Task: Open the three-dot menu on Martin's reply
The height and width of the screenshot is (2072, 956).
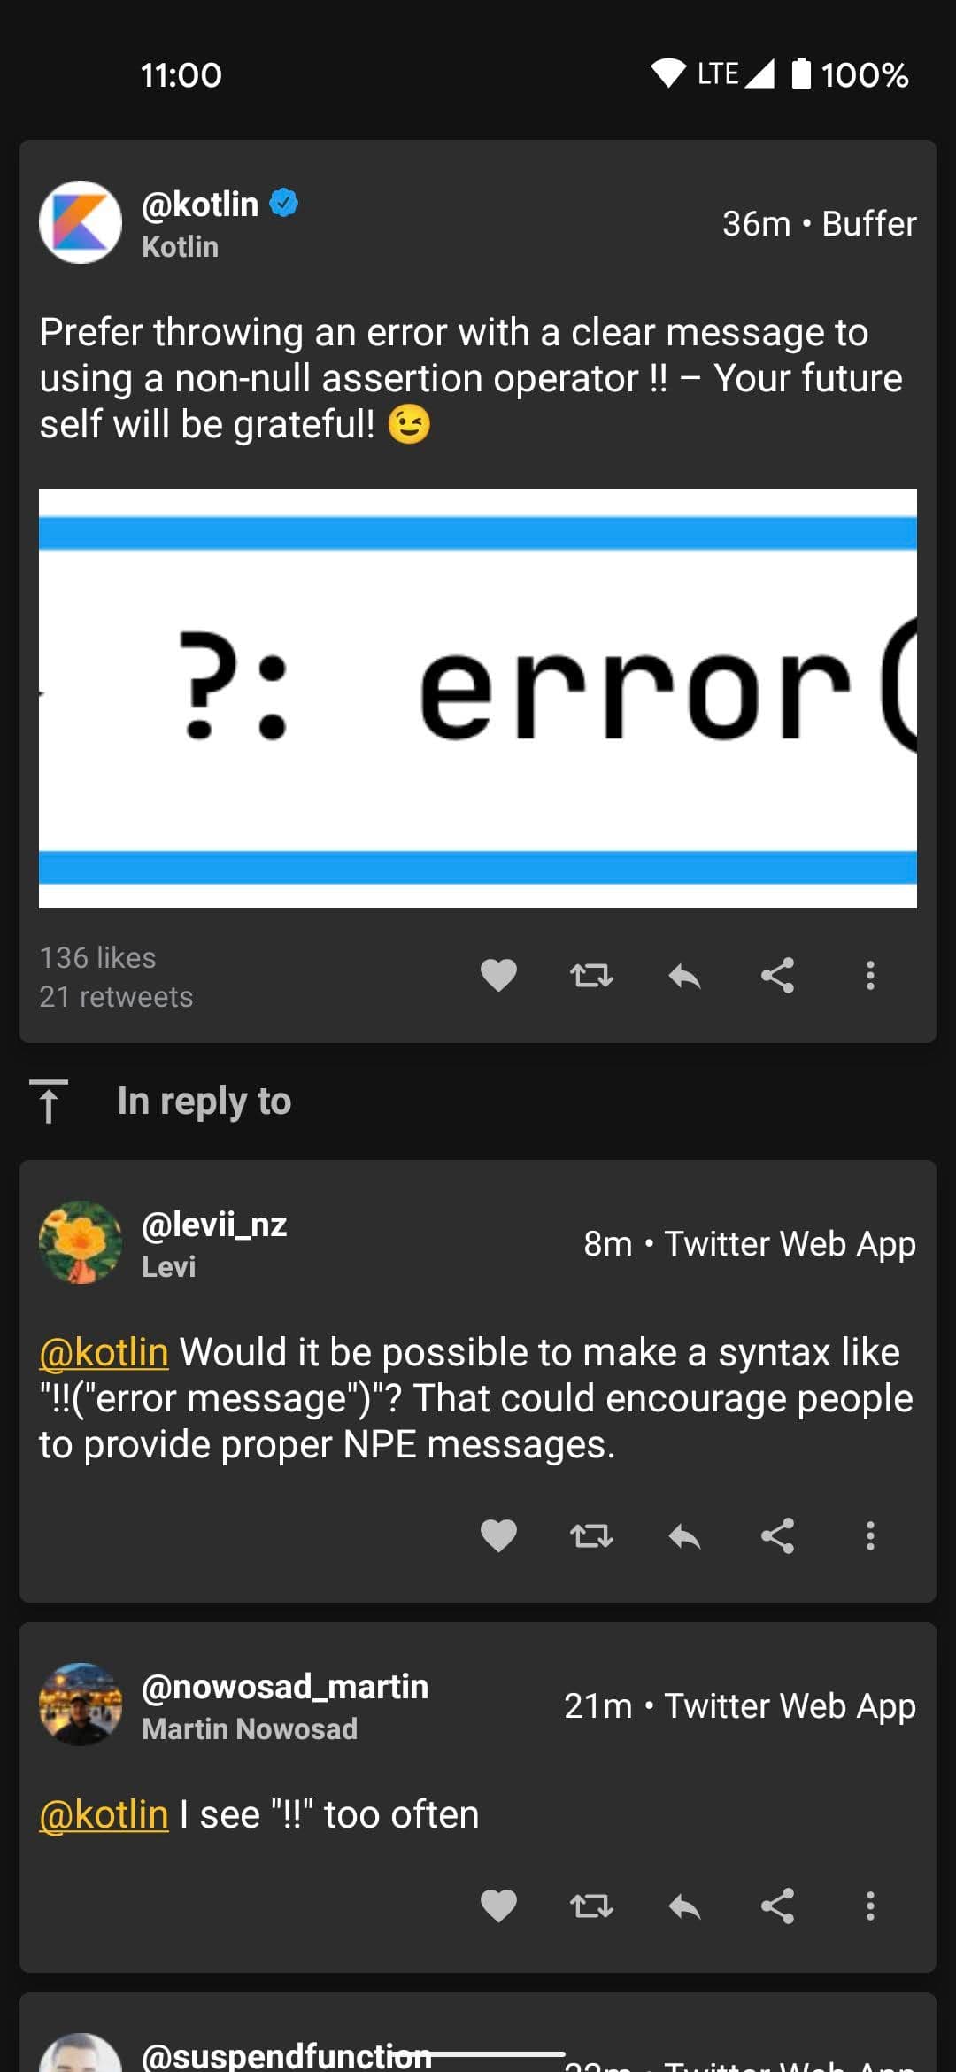Action: (870, 1906)
